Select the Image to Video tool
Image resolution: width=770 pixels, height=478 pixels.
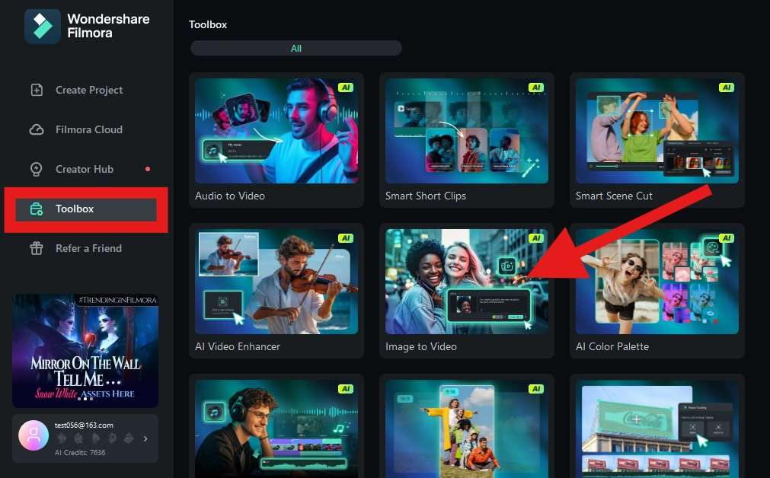point(467,291)
